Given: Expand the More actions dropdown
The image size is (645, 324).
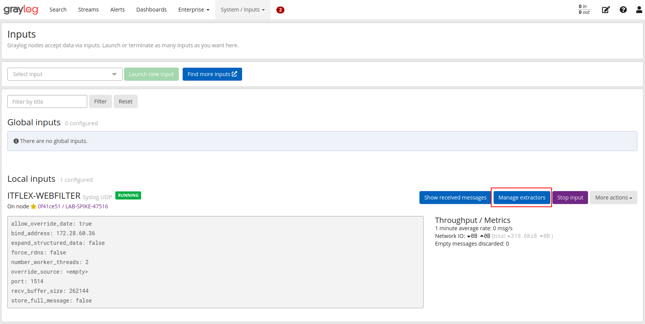Looking at the screenshot, I should point(613,198).
